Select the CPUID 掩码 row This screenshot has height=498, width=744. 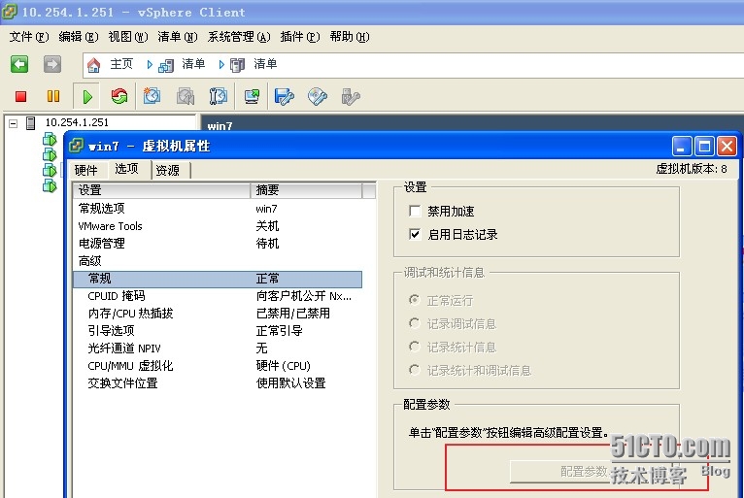click(x=218, y=296)
